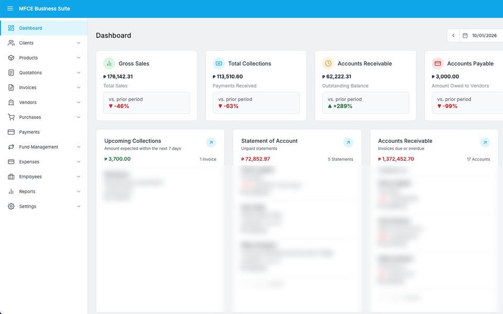Click the Invoices file icon
Screen dimensions: 503x314
click(x=11, y=87)
